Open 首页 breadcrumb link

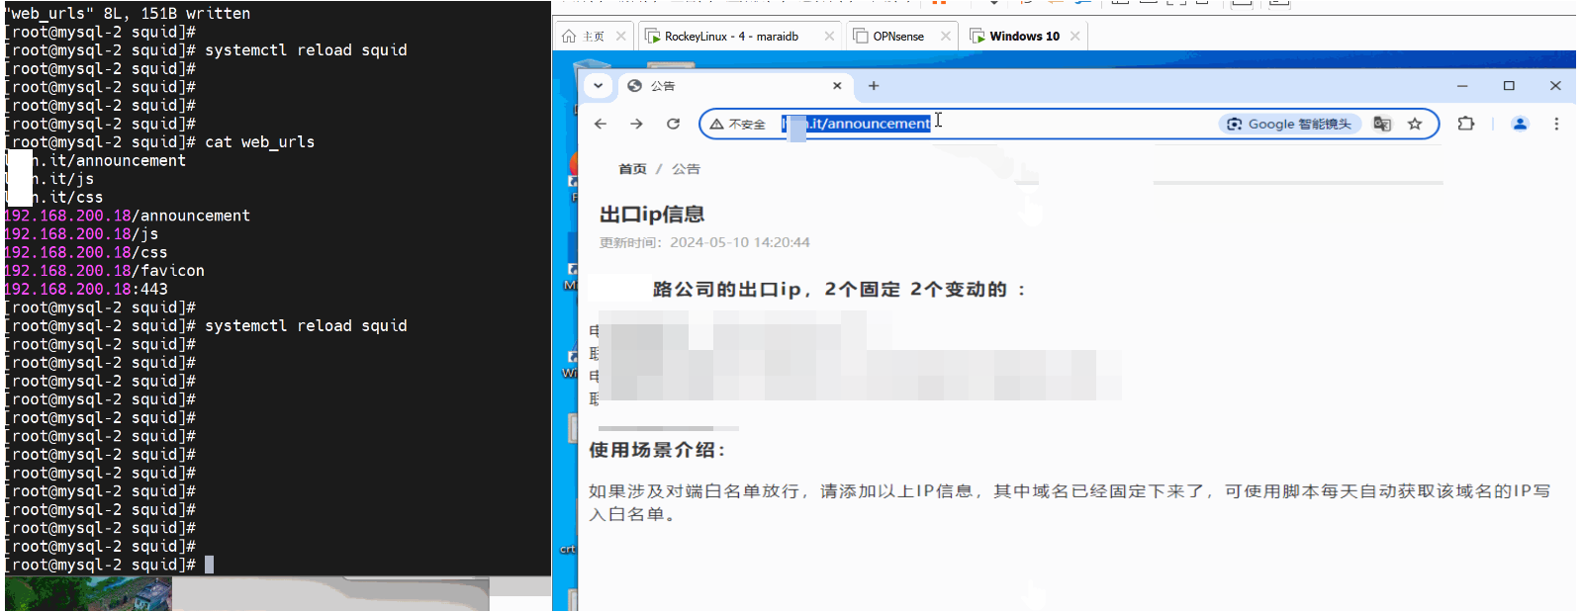click(x=632, y=169)
